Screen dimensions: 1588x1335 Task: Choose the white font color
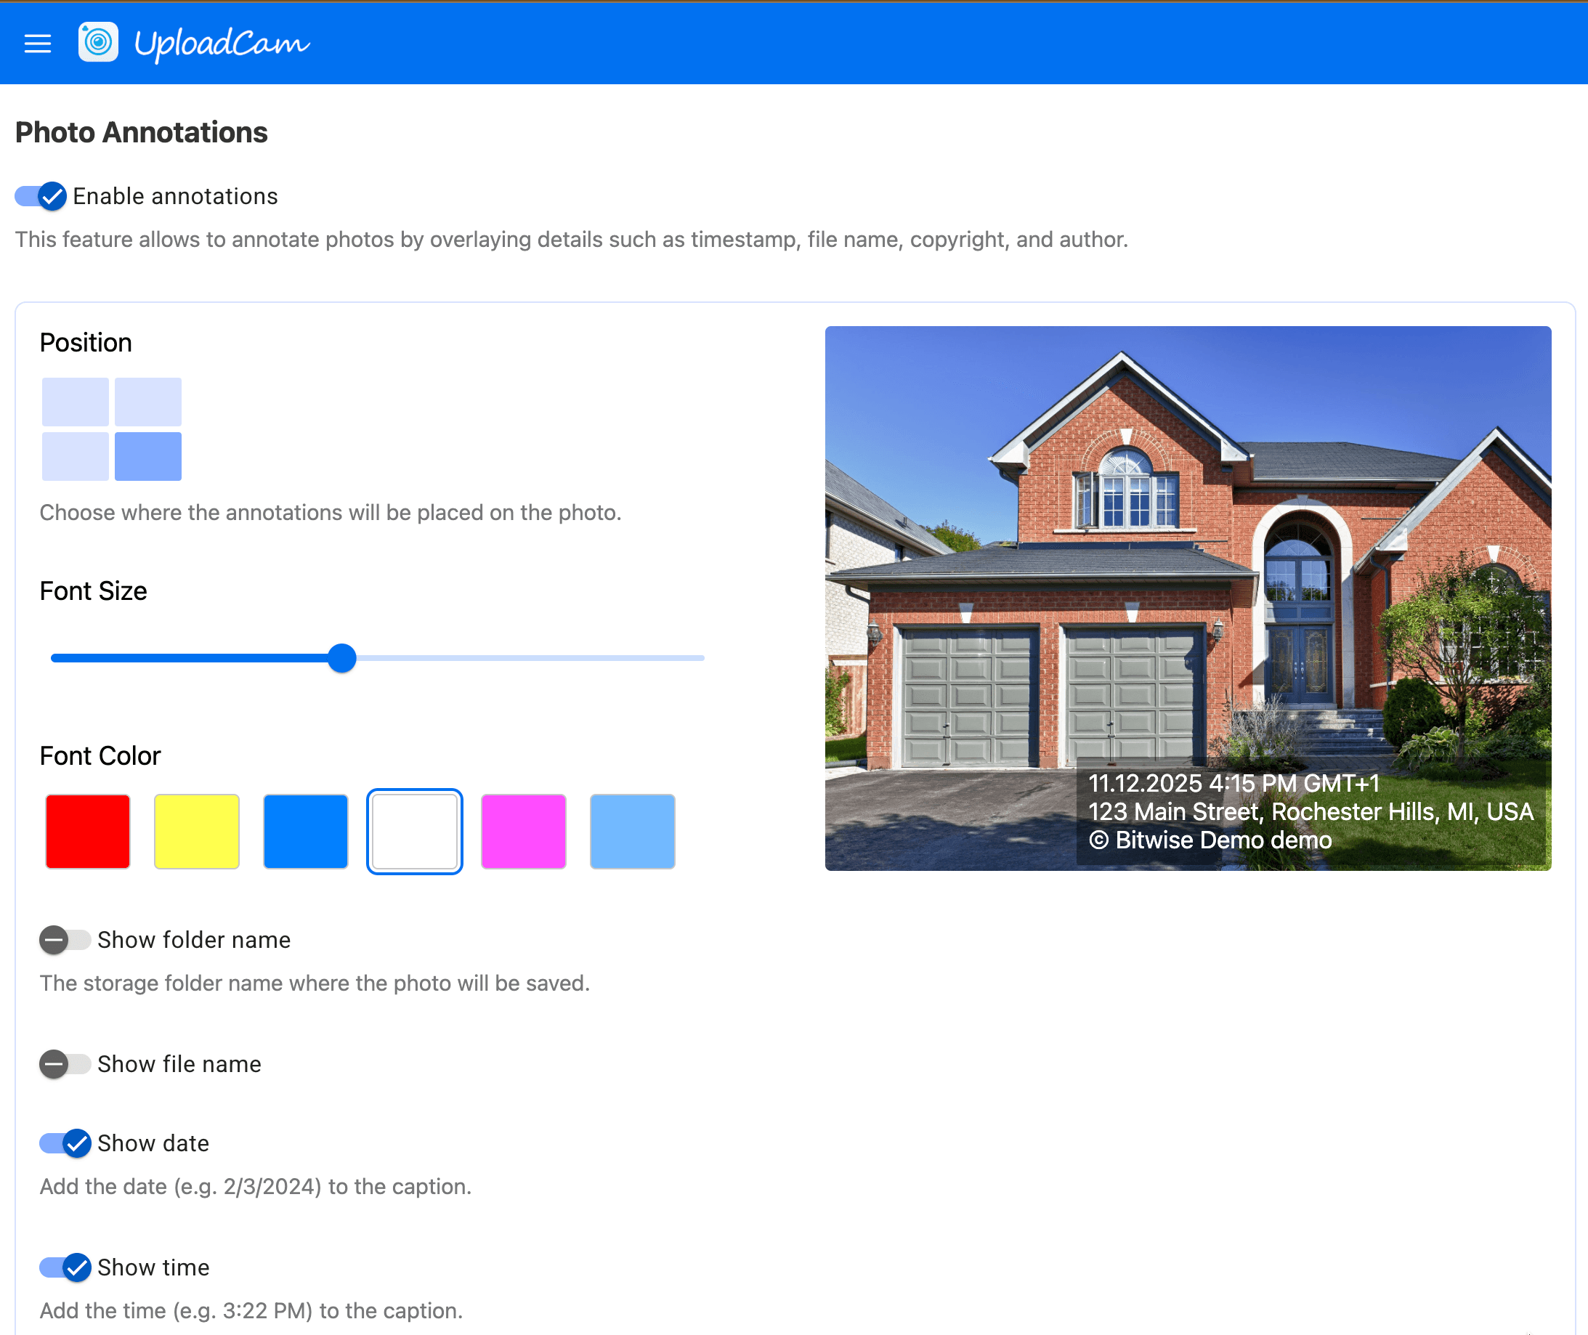point(415,831)
